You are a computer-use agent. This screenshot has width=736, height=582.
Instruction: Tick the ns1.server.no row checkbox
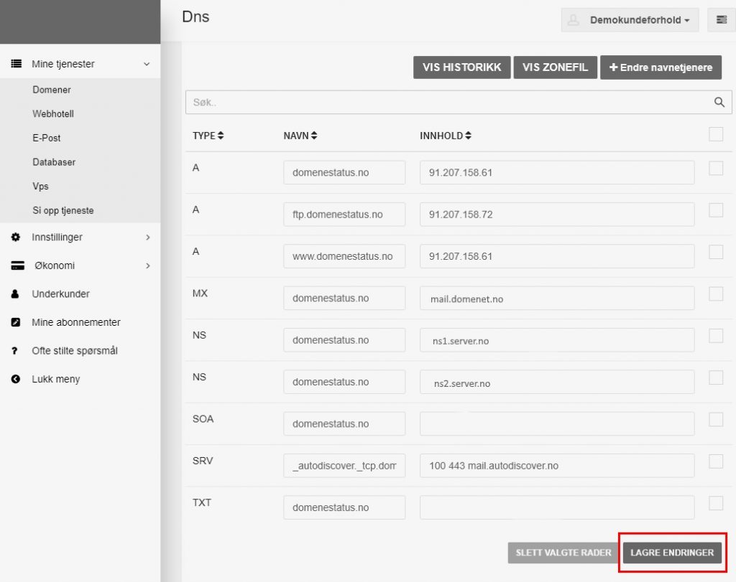716,336
